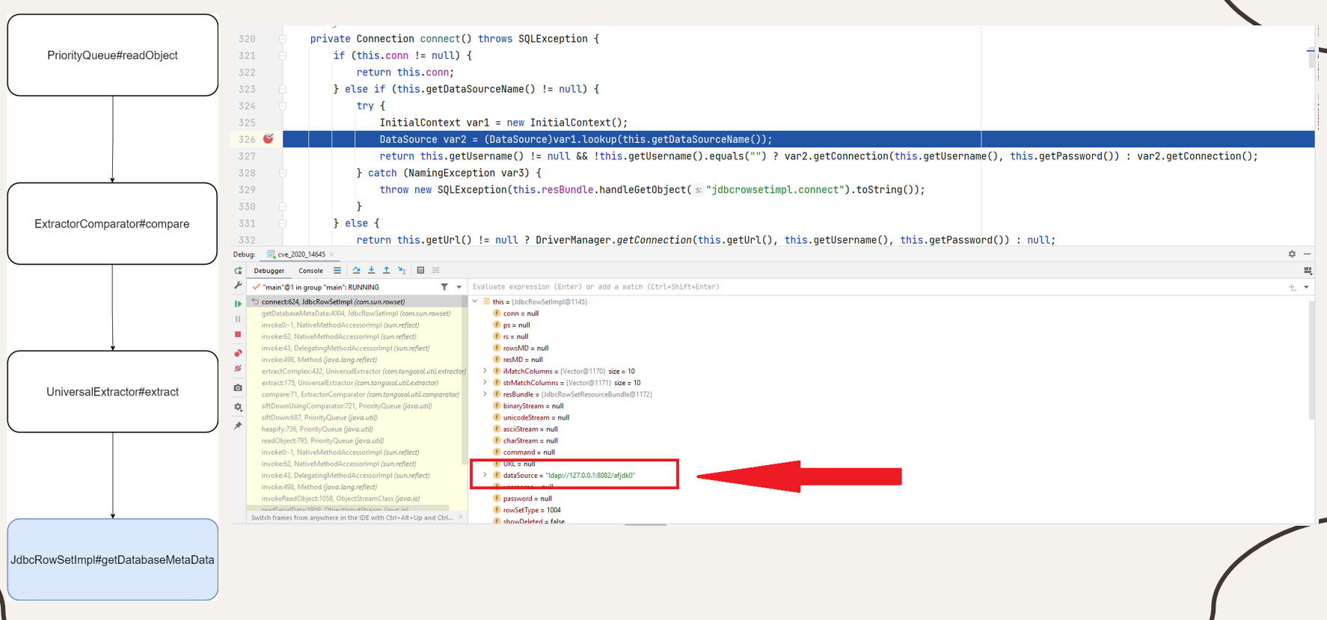The width and height of the screenshot is (1327, 620).
Task: Open the watch expression history dropdown
Action: 1307,287
